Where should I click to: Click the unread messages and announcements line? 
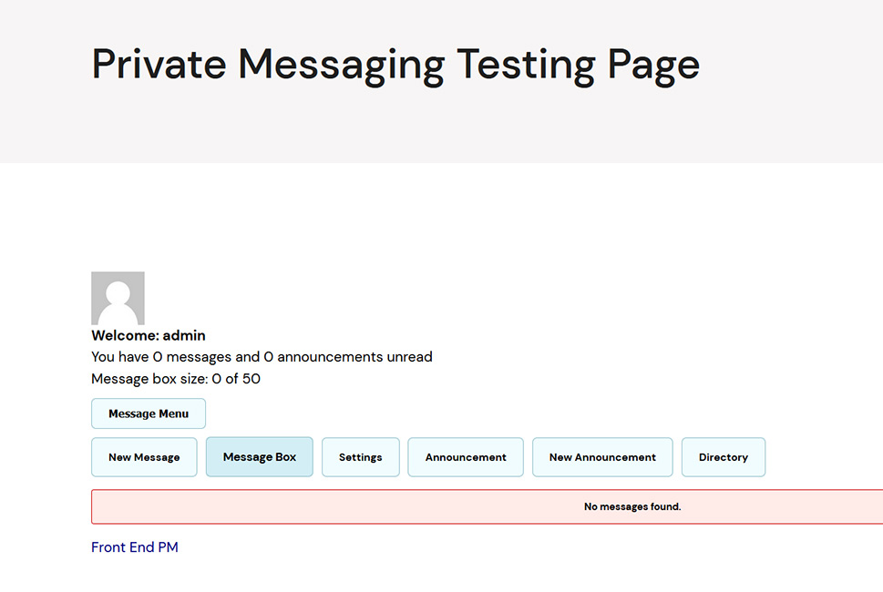coord(262,357)
